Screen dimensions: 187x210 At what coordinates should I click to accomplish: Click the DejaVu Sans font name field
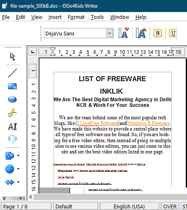point(75,33)
